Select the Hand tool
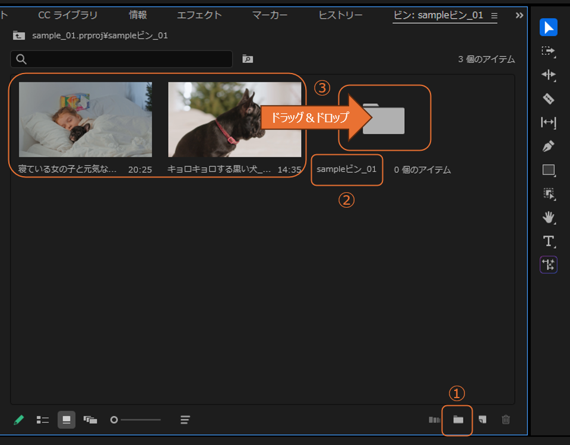Image resolution: width=570 pixels, height=445 pixels. (x=548, y=217)
